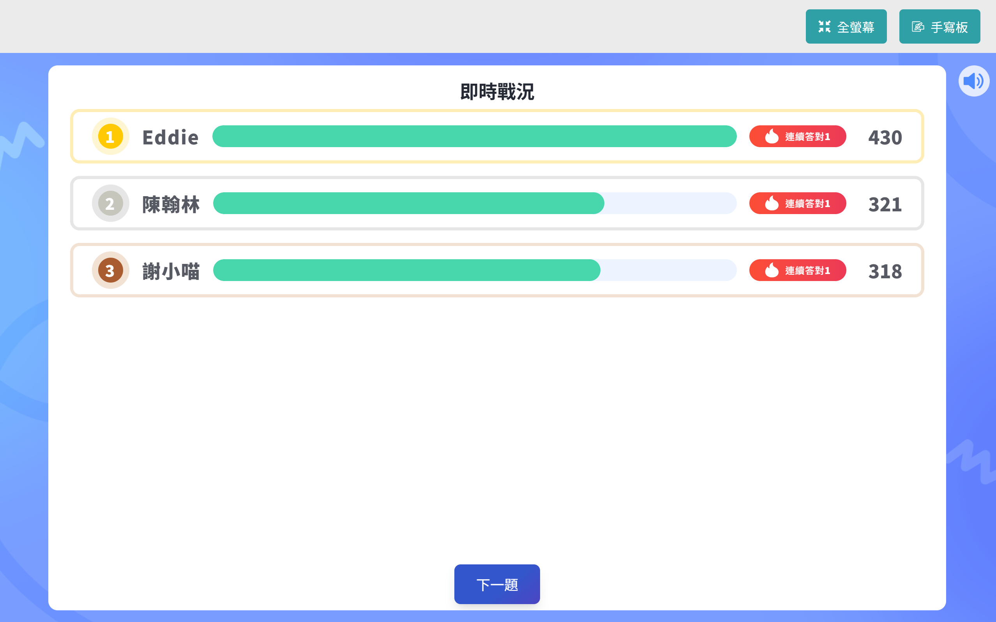996x622 pixels.
Task: Open the 手寫板 handwriting board
Action: [939, 27]
